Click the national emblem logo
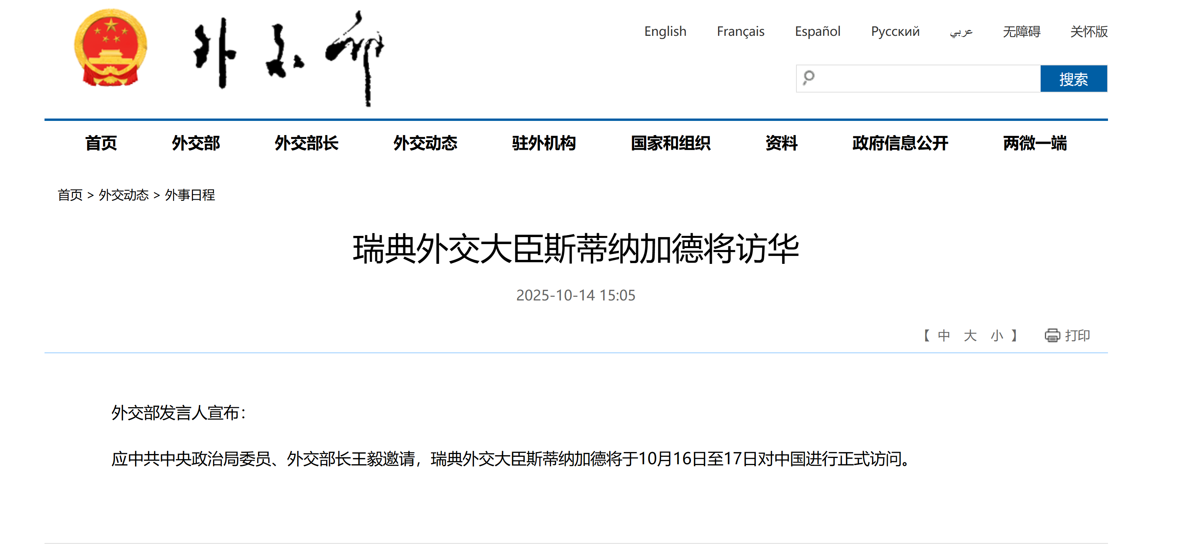1184x545 pixels. click(110, 47)
